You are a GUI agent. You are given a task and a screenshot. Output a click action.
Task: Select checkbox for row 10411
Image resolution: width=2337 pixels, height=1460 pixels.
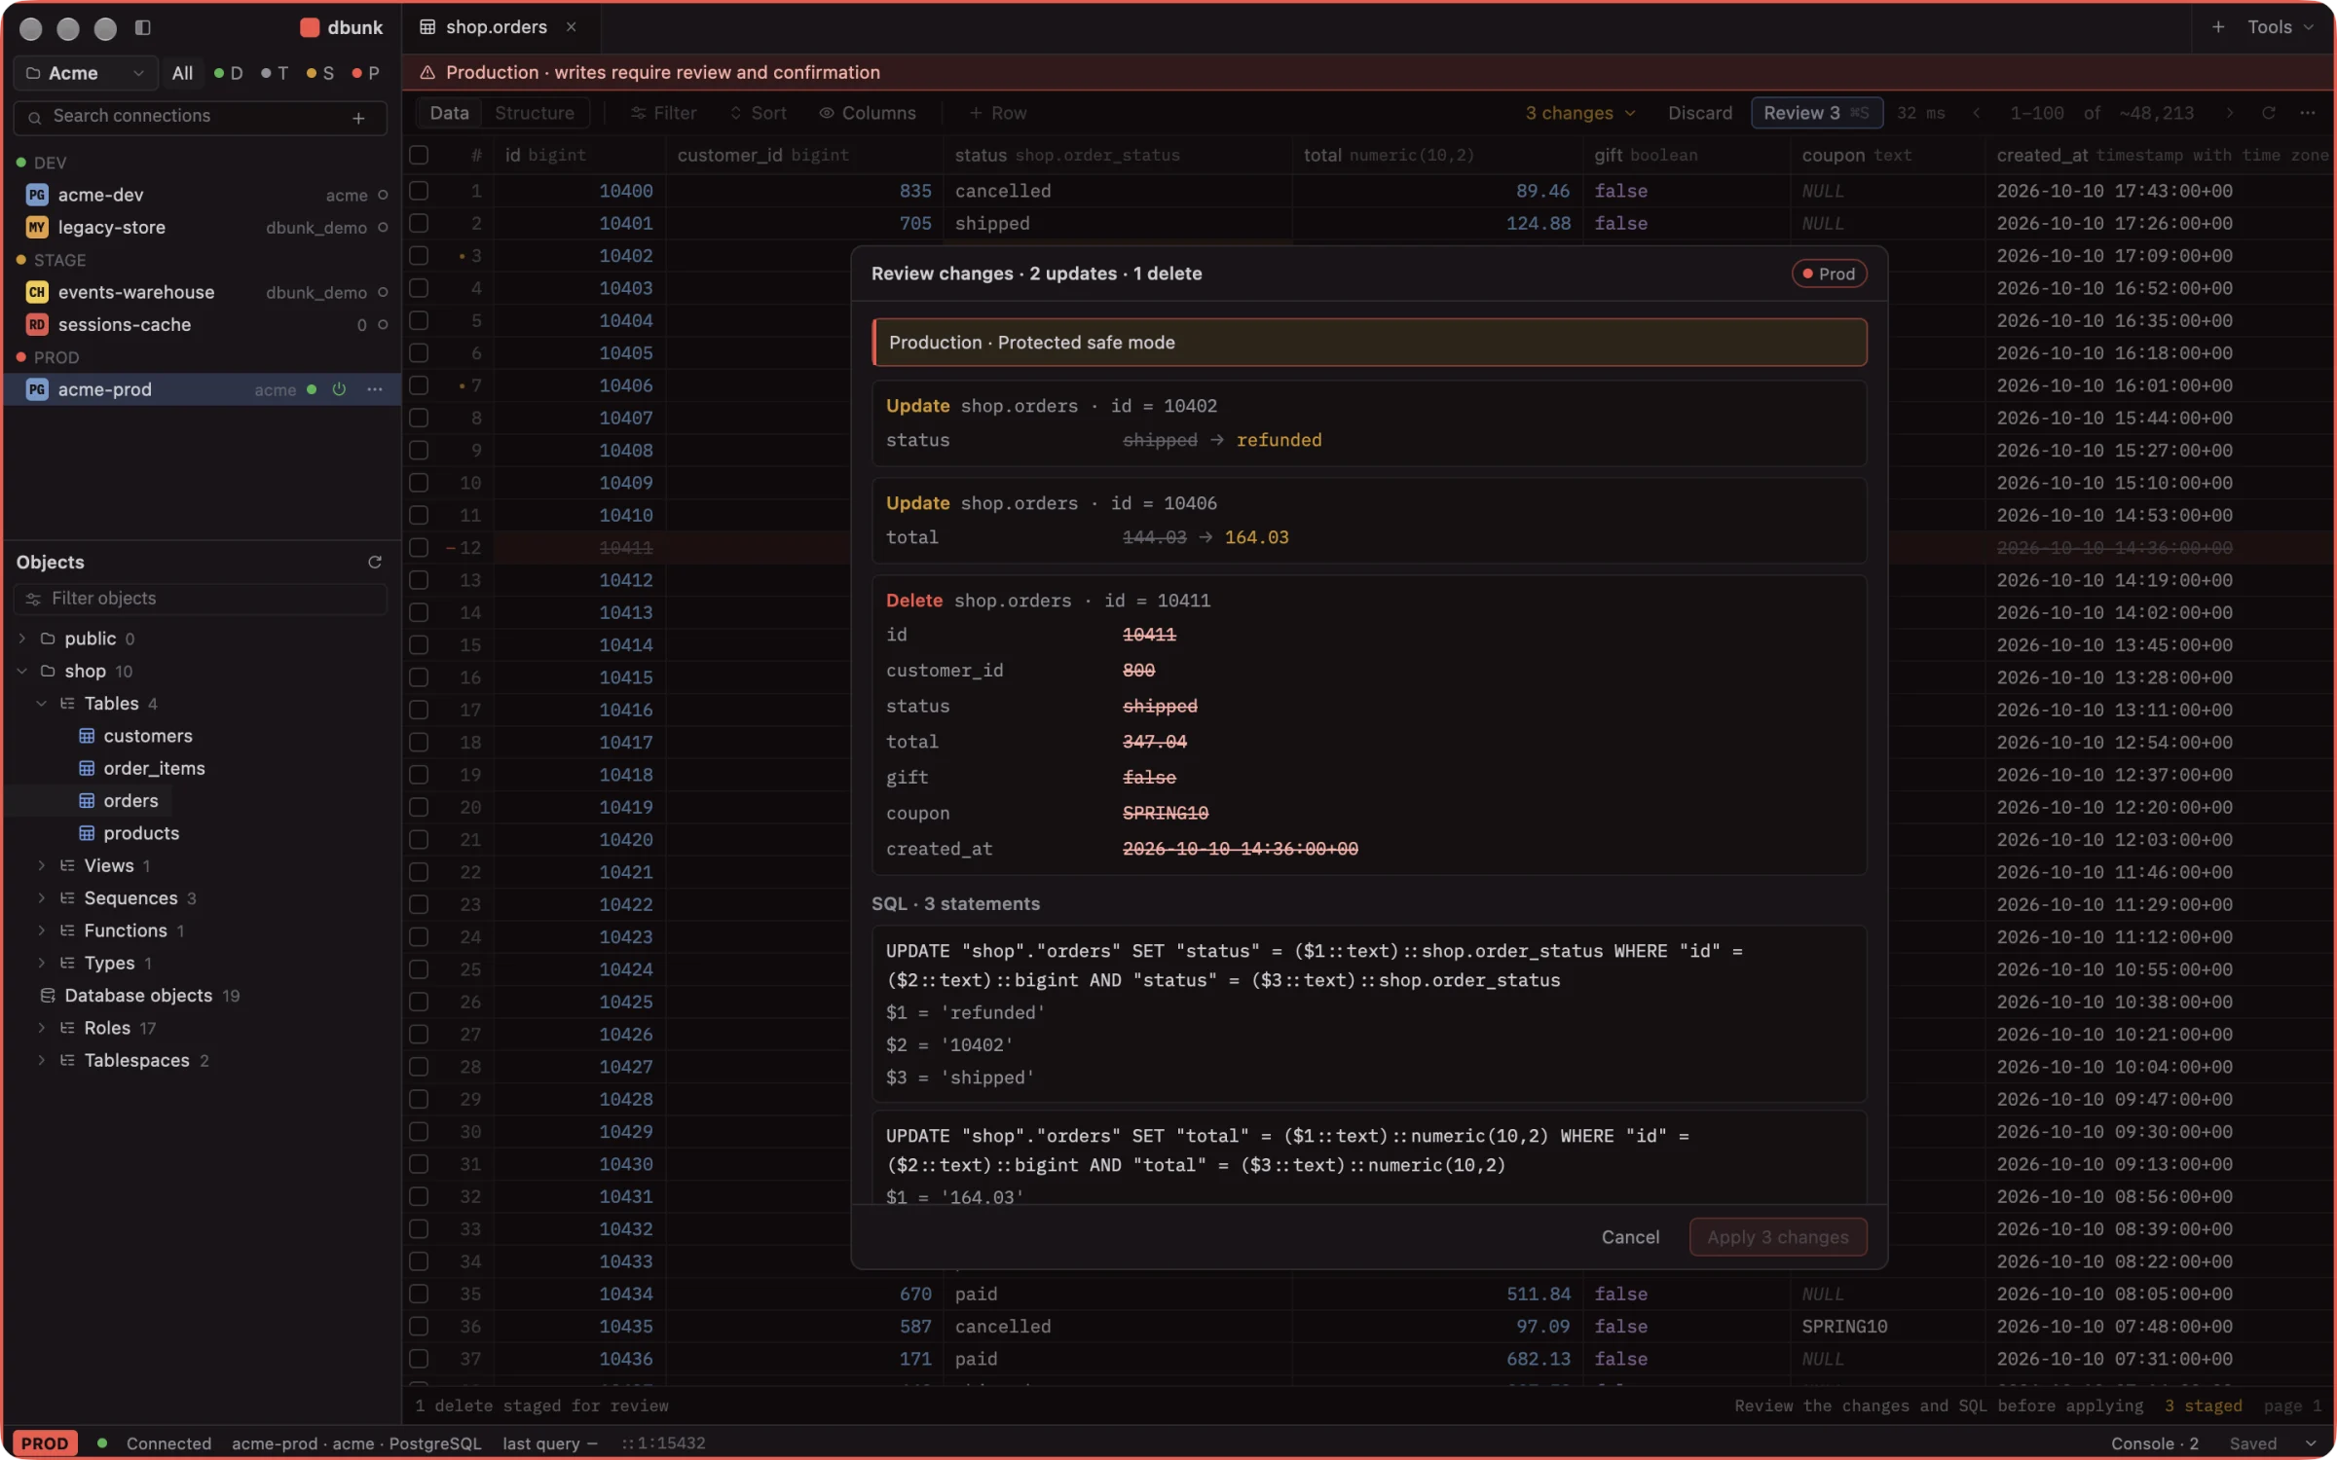pos(419,547)
